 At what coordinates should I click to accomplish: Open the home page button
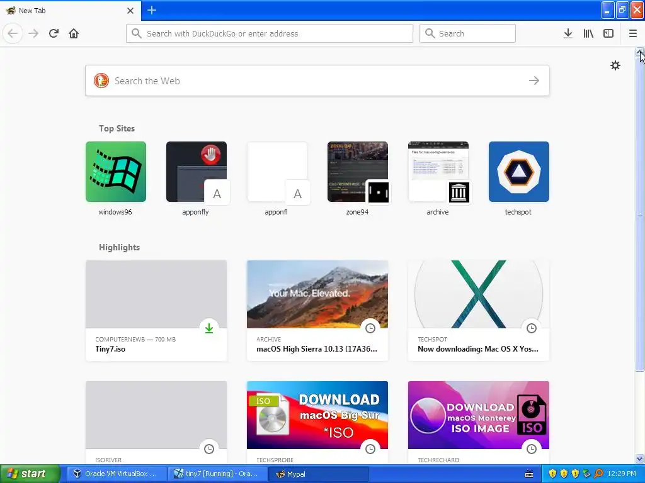tap(74, 33)
